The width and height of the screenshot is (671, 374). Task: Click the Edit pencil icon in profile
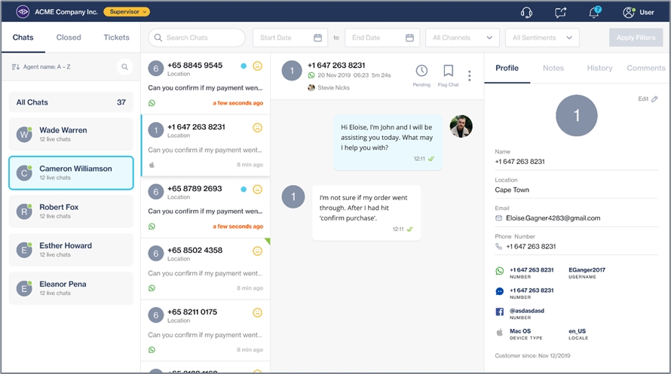click(x=654, y=99)
